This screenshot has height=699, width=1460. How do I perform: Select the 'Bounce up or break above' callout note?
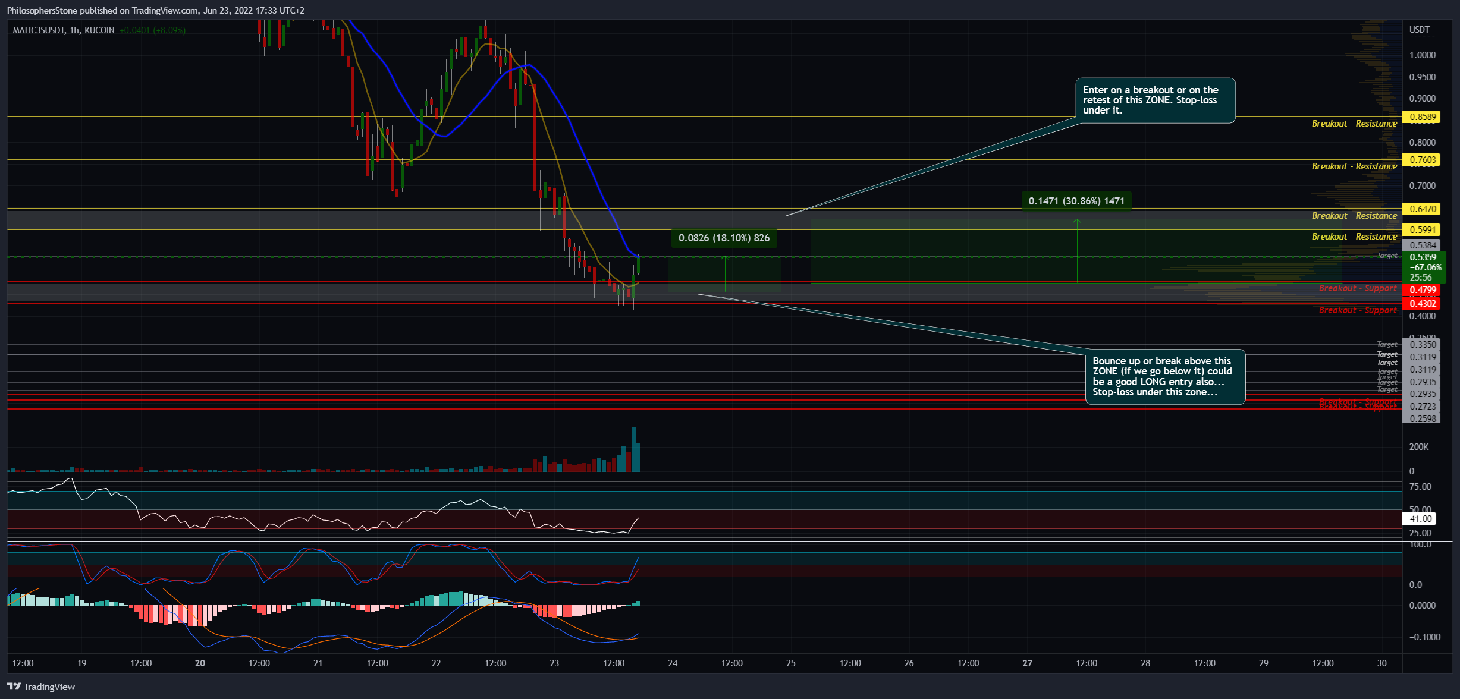tap(1165, 376)
